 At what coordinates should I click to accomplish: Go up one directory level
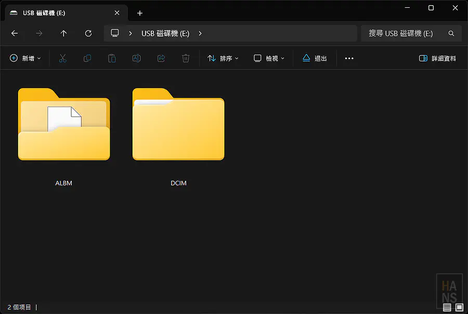click(x=63, y=33)
